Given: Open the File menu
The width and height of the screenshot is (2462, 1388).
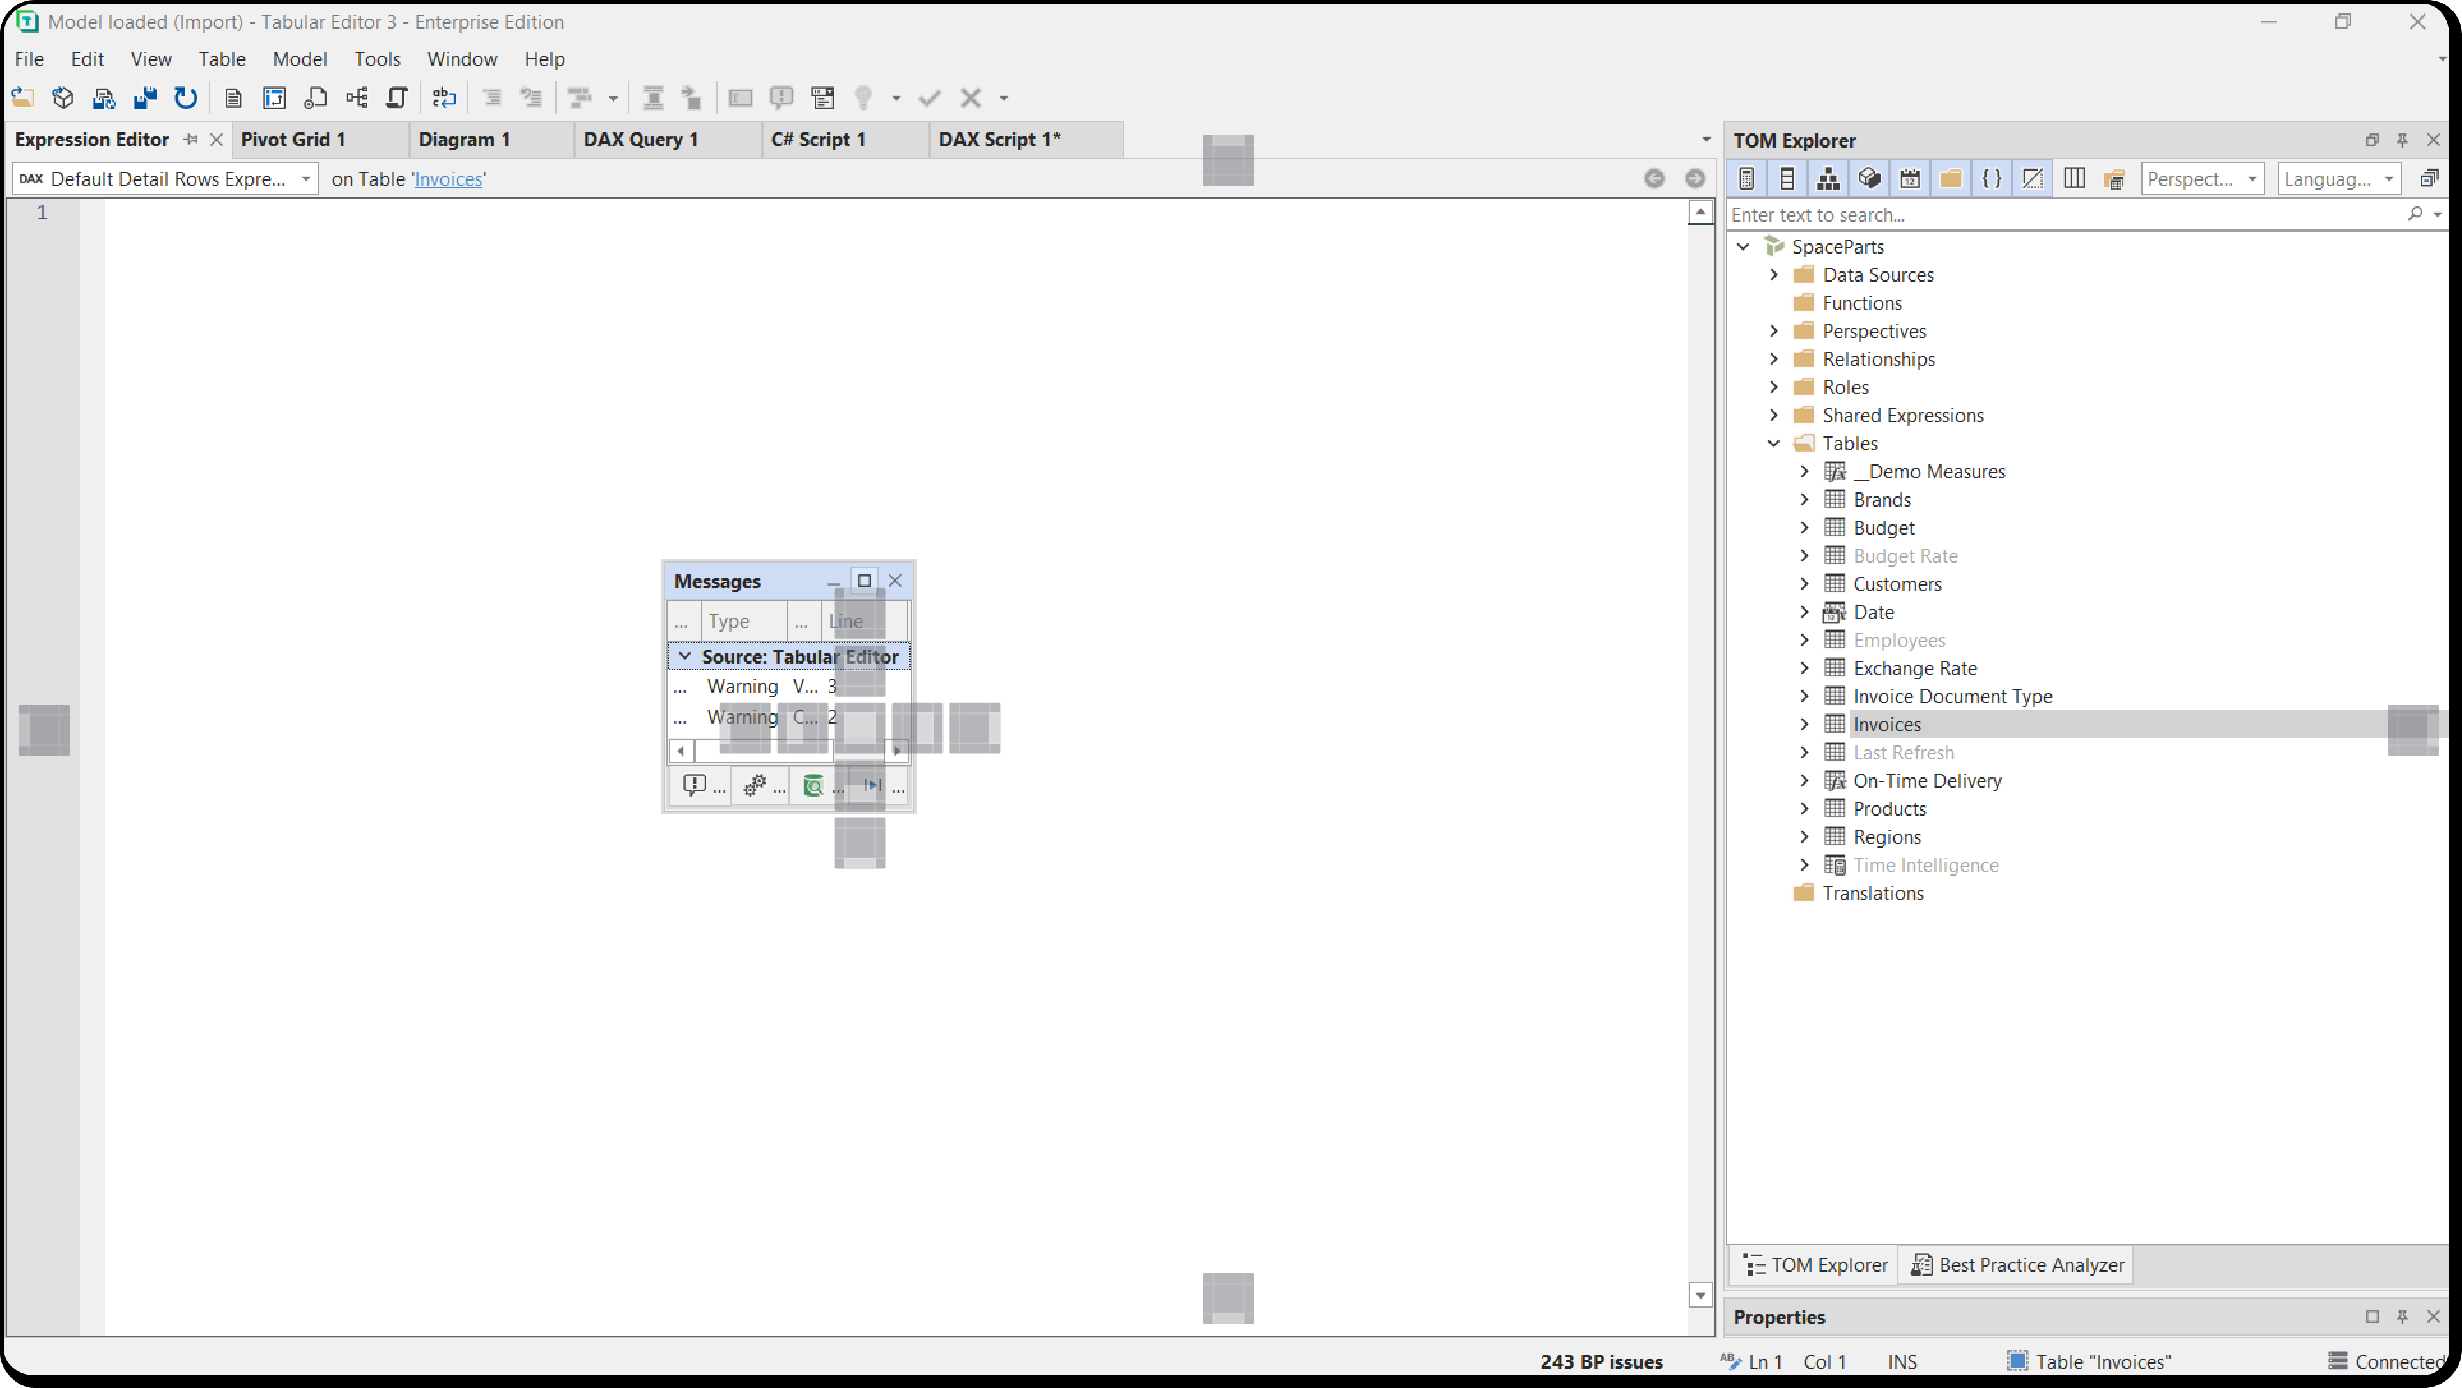Looking at the screenshot, I should (x=29, y=59).
